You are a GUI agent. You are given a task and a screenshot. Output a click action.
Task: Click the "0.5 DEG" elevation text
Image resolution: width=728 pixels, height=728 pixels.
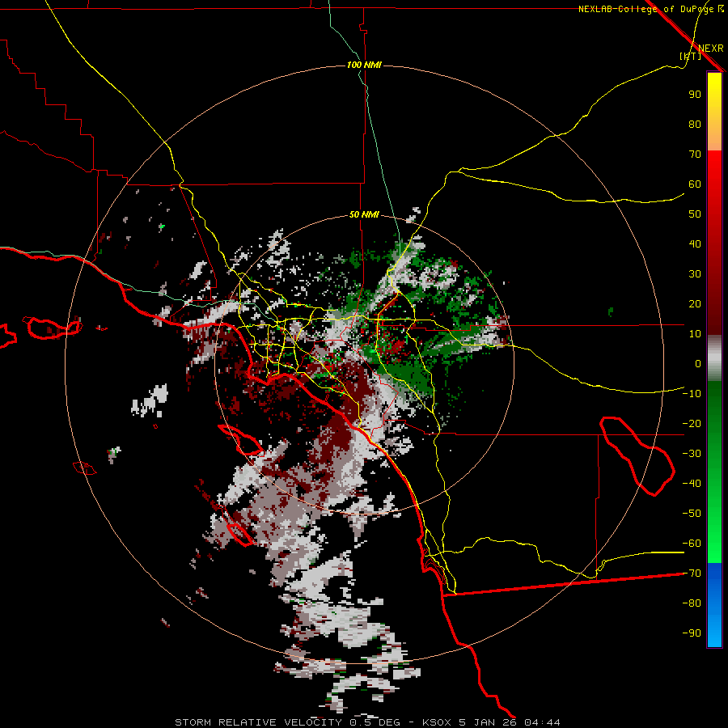click(x=373, y=722)
